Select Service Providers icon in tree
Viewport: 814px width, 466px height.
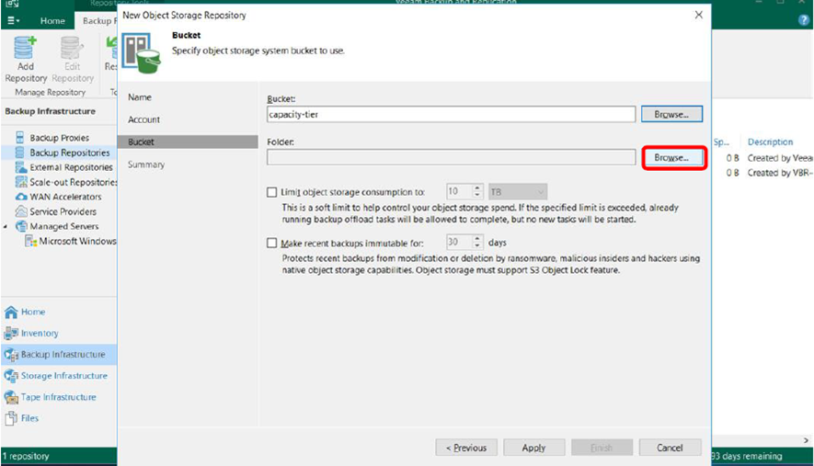point(21,211)
